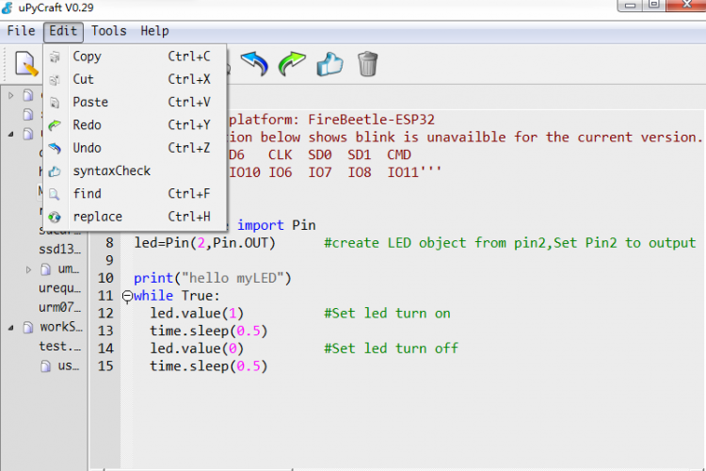
Task: Click the Paste icon in Edit menu
Action: 55,103
